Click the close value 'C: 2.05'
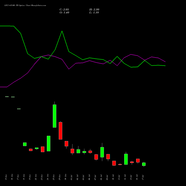 click(x=64, y=10)
